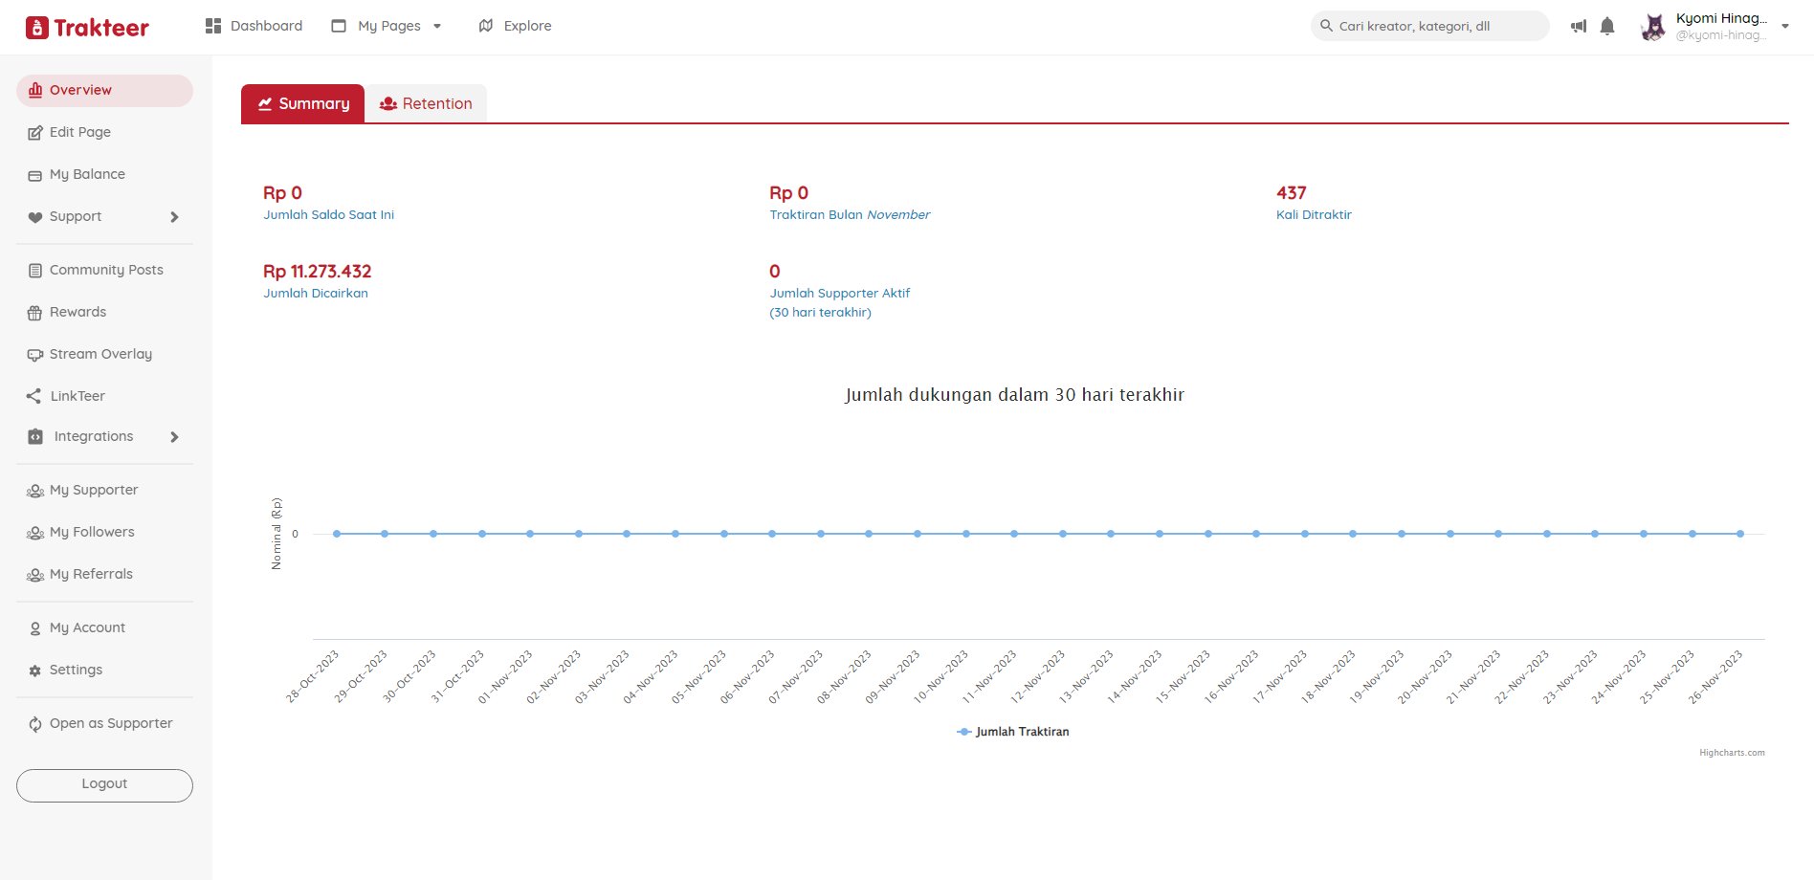Switch to the Retention tab
This screenshot has width=1814, height=880.
pos(426,103)
